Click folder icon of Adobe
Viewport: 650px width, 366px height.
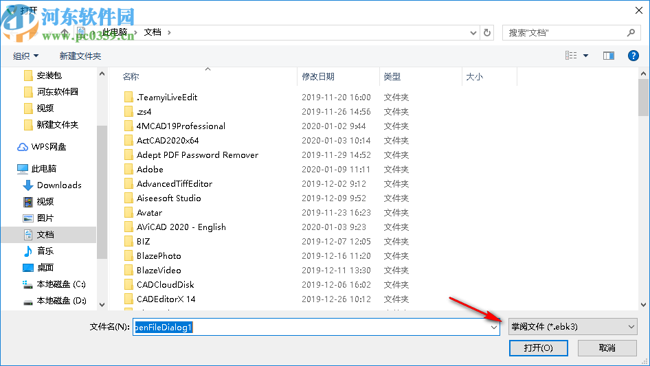pyautogui.click(x=128, y=170)
